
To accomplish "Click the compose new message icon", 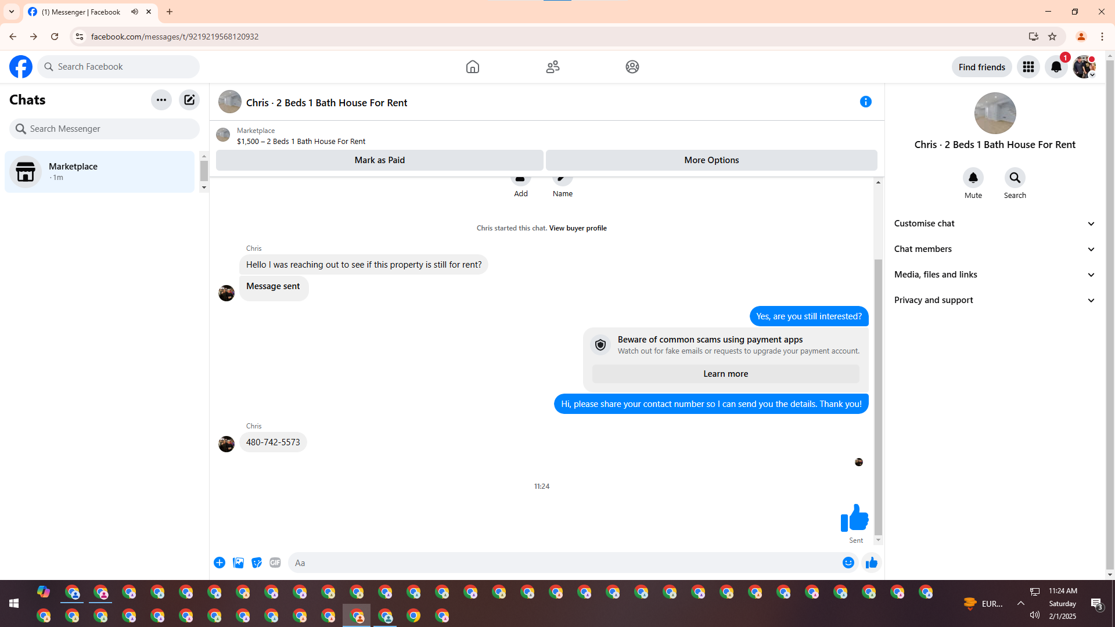I will [189, 100].
